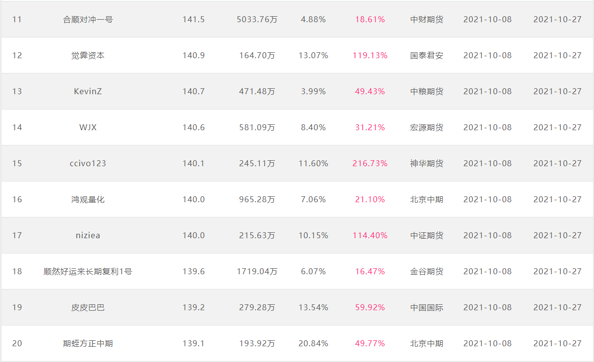The height and width of the screenshot is (362, 594).
Task: Click the 5033.76万 equity value
Action: (257, 20)
